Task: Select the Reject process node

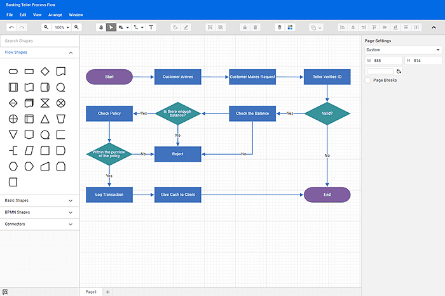Action: point(177,154)
